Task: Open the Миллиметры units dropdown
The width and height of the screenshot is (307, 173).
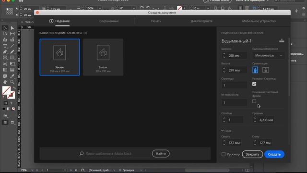Action: point(269,56)
